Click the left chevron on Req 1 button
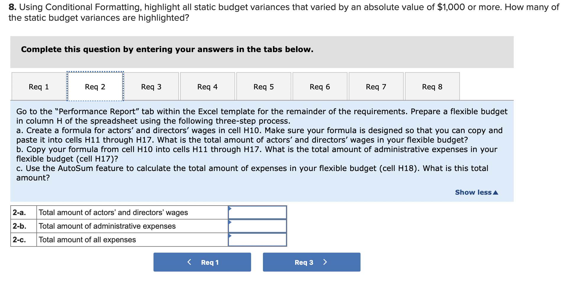Screen dimensions: 564x284 [189, 262]
